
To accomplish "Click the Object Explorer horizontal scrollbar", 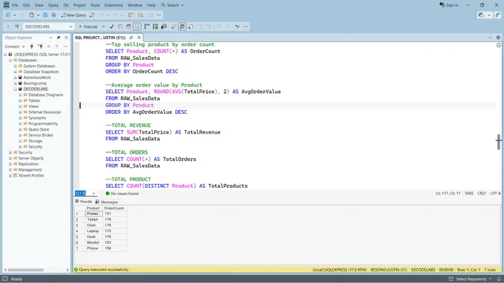I will pyautogui.click(x=26, y=270).
